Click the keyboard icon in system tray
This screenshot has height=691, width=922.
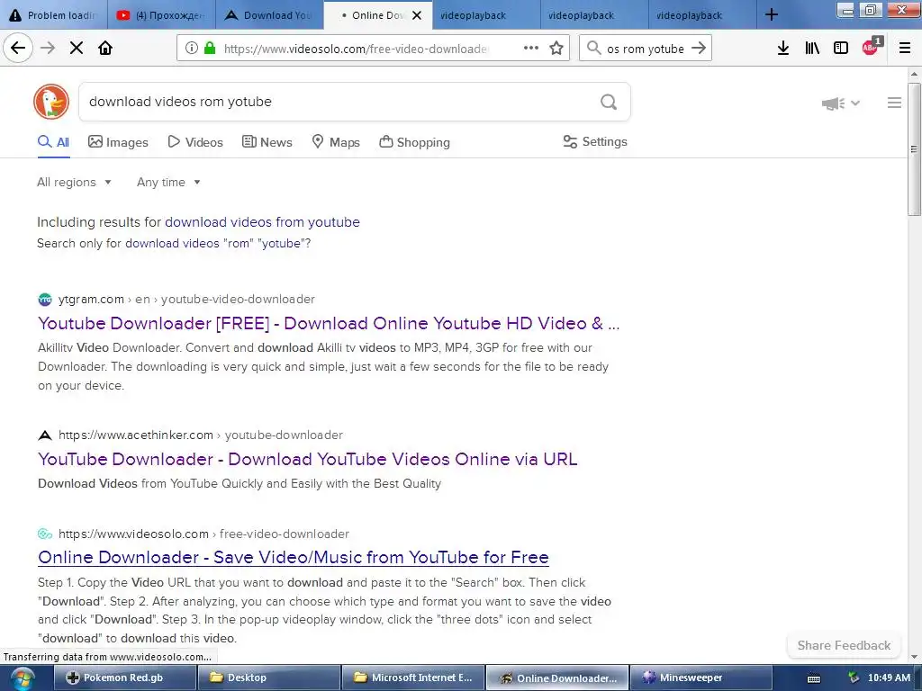pyautogui.click(x=814, y=678)
